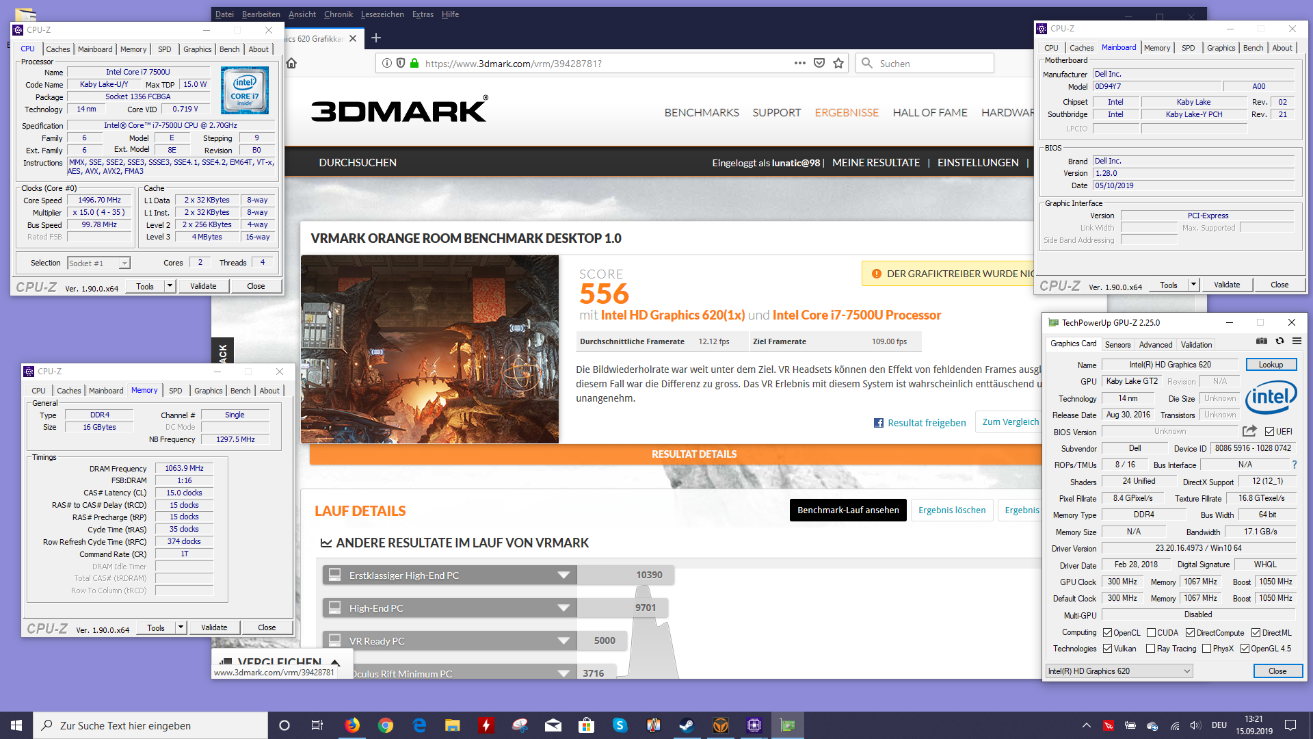1313x739 pixels.
Task: Toggle the DirectML checkbox
Action: point(1256,633)
